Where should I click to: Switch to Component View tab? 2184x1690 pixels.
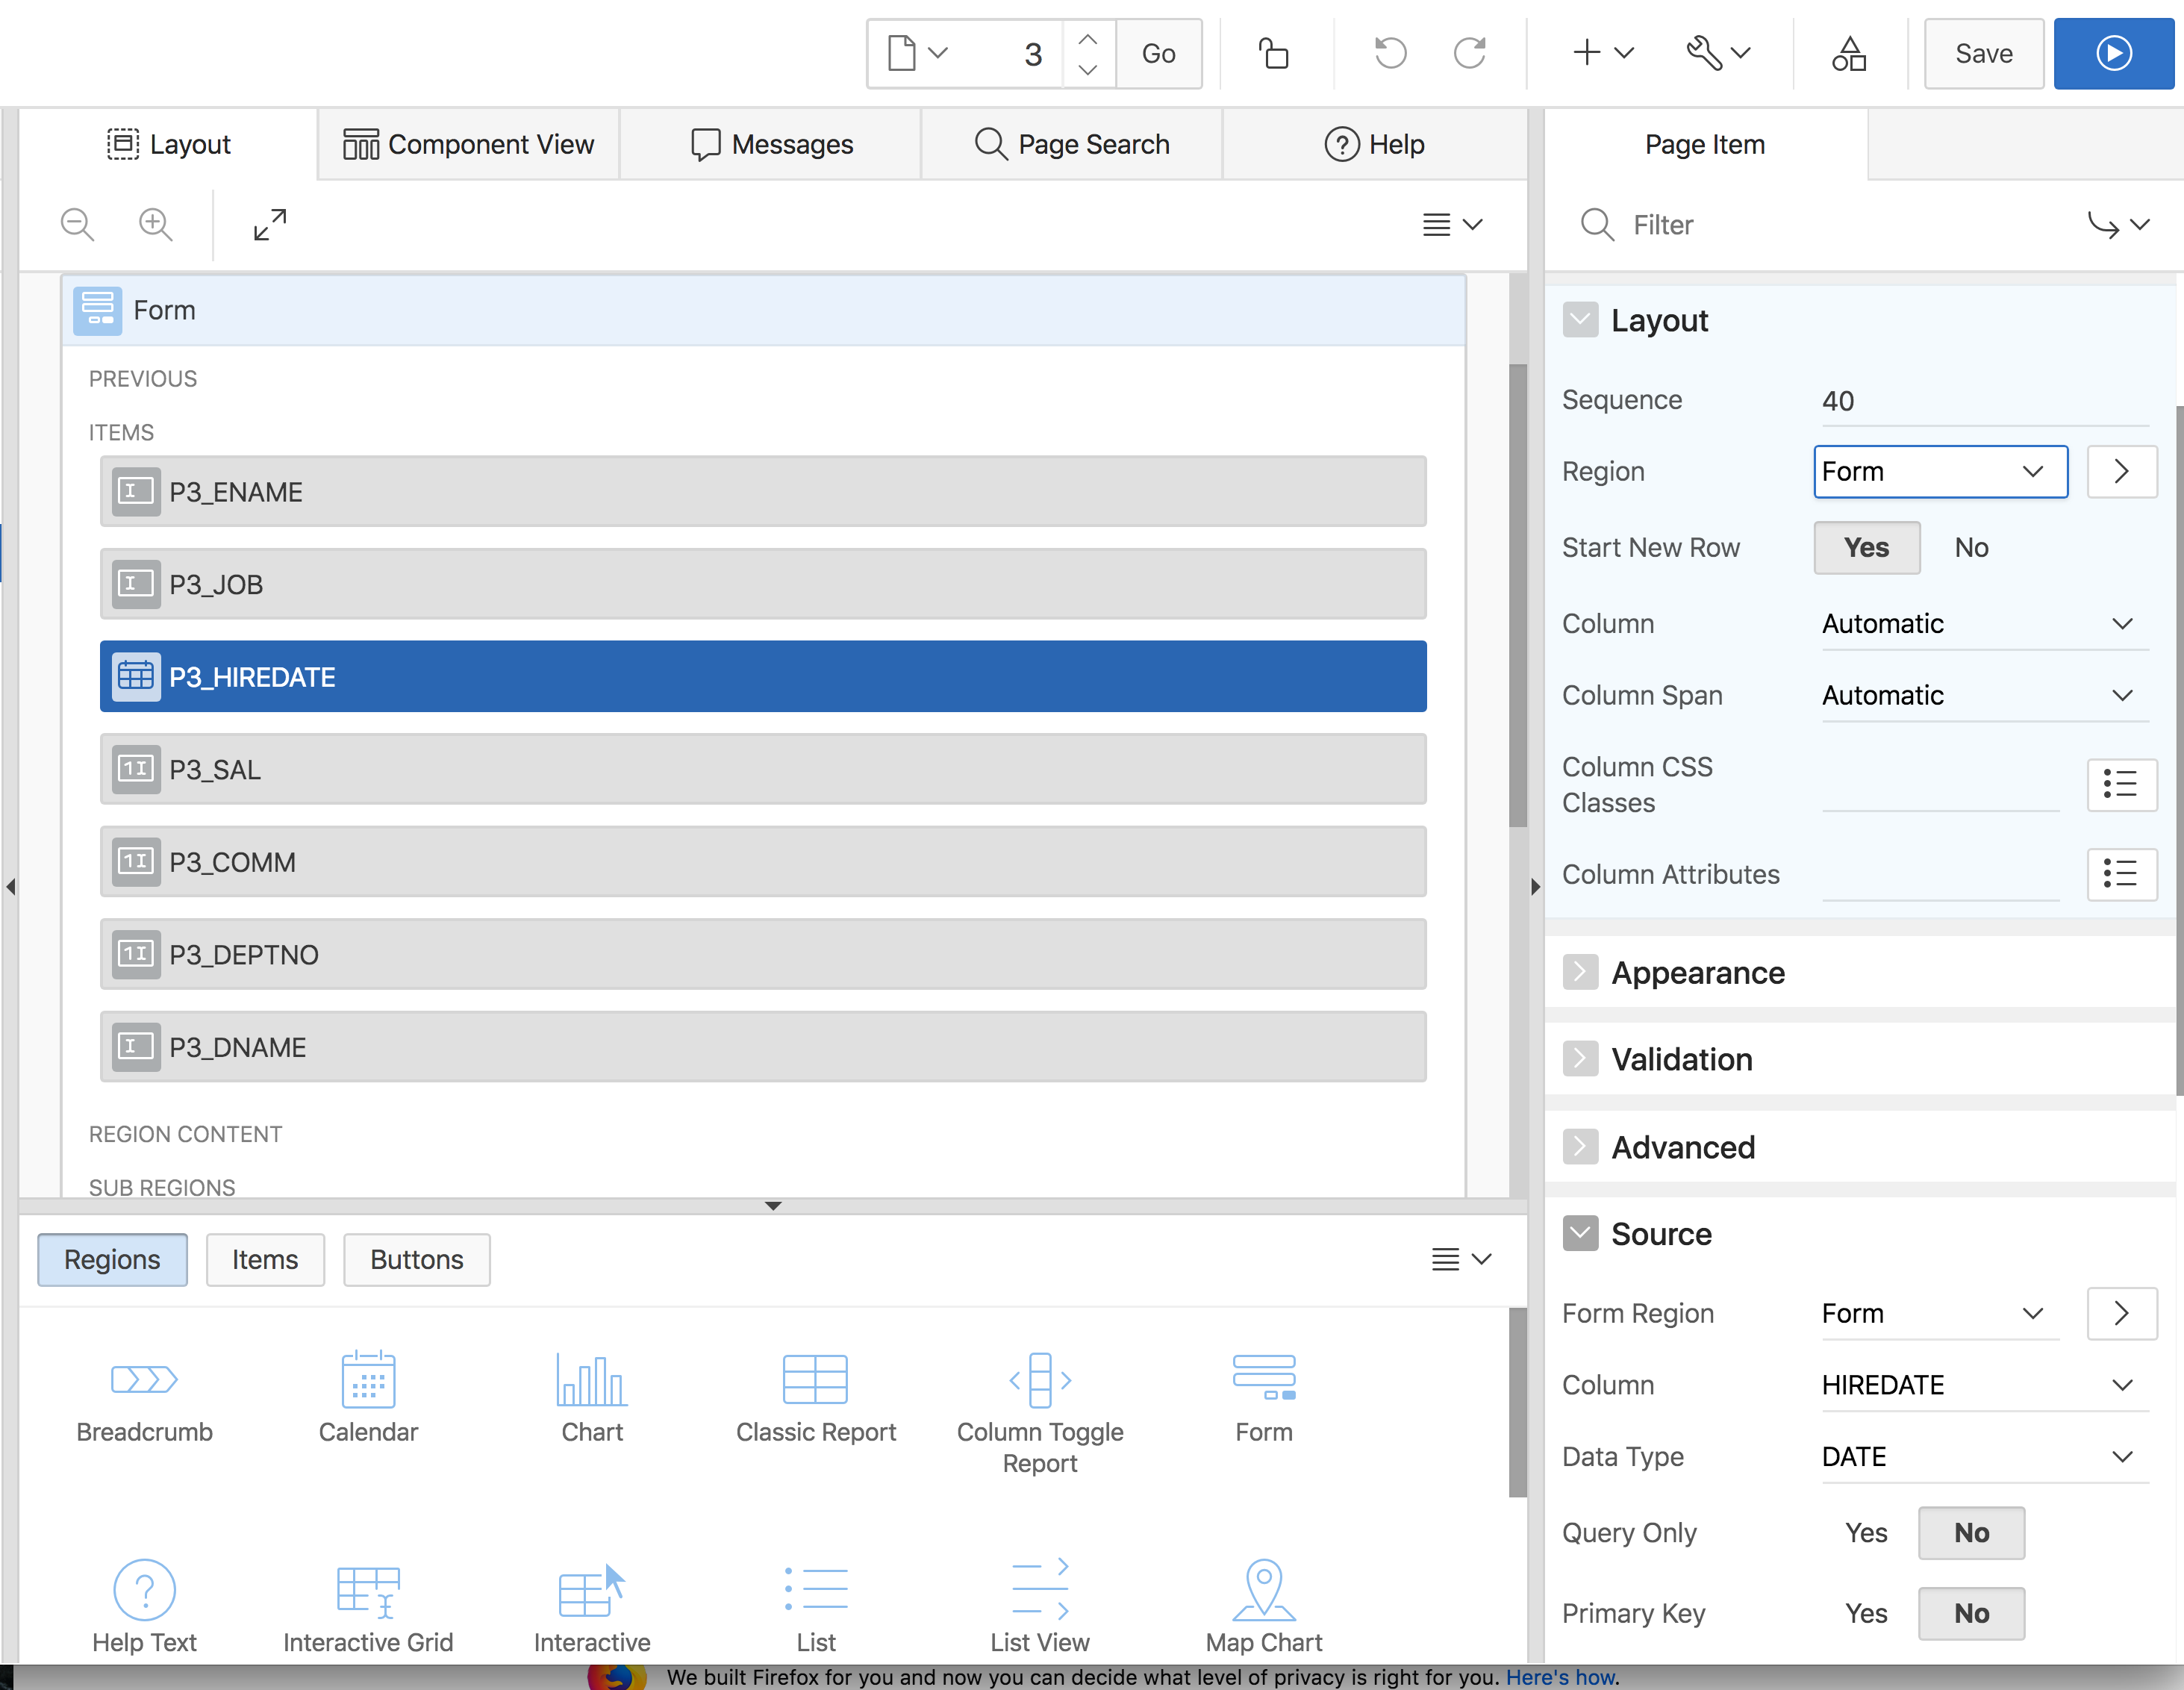click(x=469, y=145)
